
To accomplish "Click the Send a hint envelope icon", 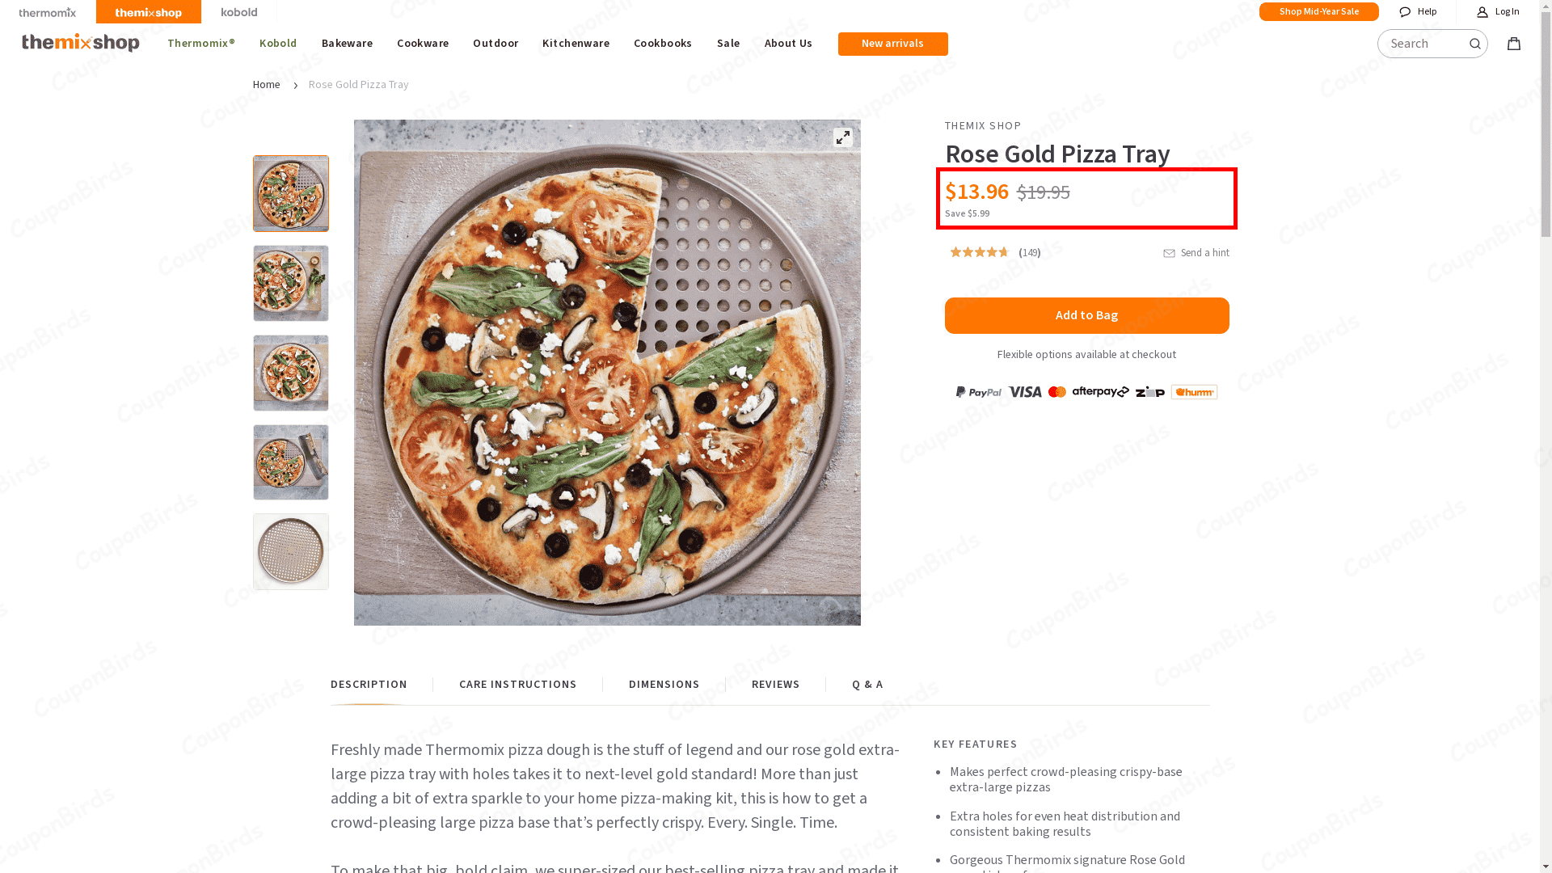I will tap(1169, 253).
